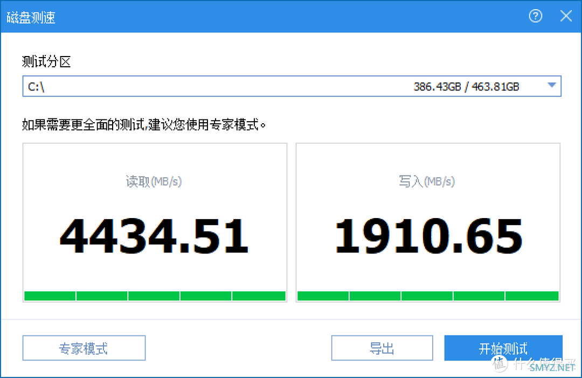Click the 写入(MB/s) label

(x=427, y=181)
